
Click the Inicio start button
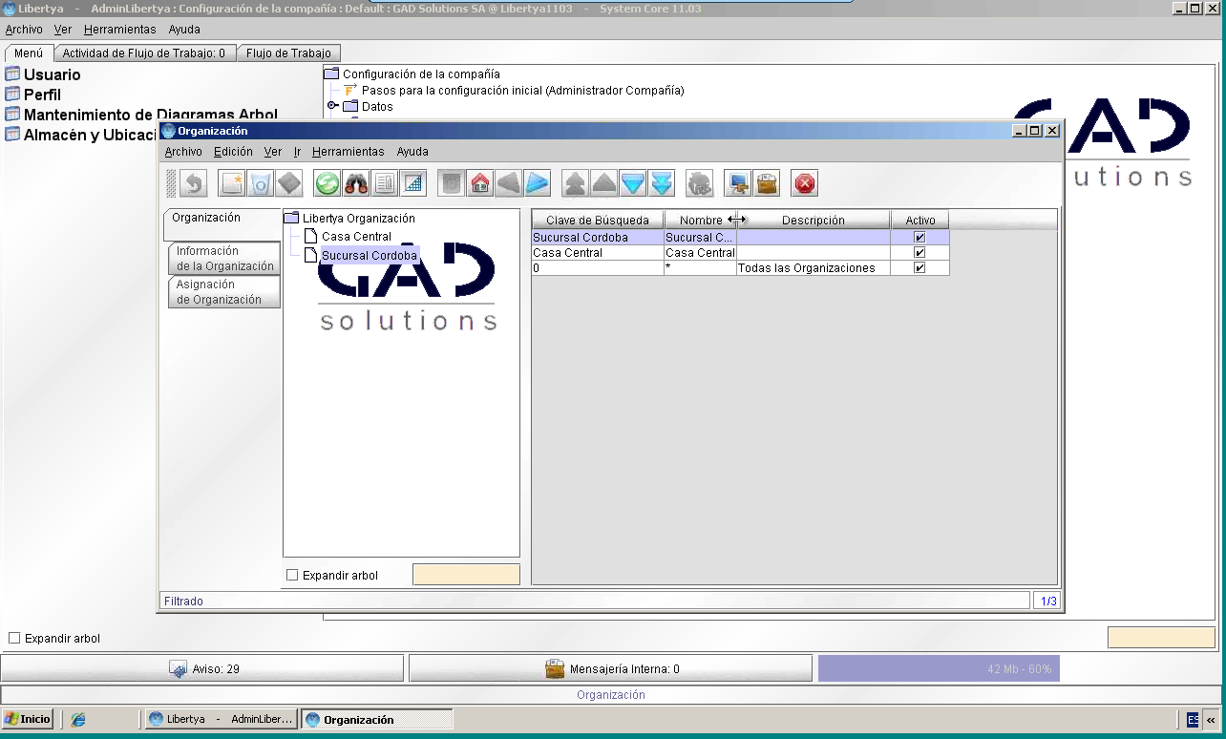tap(28, 719)
